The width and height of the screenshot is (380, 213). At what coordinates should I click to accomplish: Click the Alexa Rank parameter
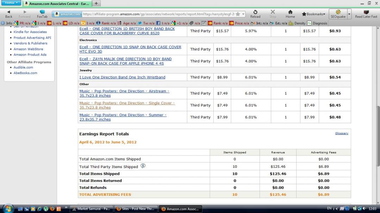click(106, 23)
